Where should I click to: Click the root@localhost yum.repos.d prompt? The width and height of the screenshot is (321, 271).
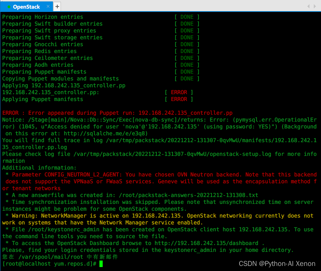coord(49,264)
